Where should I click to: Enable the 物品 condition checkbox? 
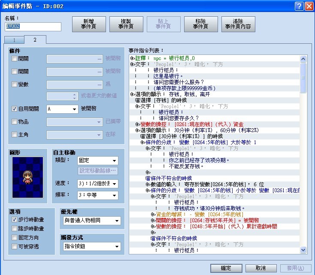click(x=14, y=121)
